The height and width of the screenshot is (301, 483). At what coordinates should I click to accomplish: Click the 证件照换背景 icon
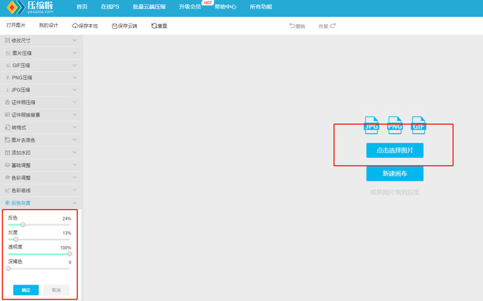(7, 115)
